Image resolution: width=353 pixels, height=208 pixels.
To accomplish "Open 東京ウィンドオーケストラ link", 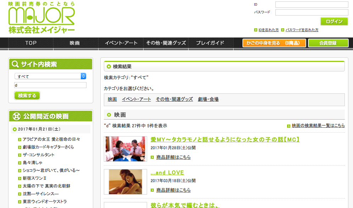I will click(45, 202).
